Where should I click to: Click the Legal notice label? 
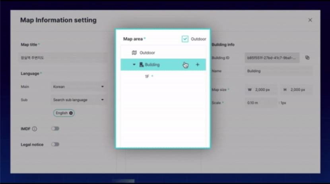click(x=32, y=145)
